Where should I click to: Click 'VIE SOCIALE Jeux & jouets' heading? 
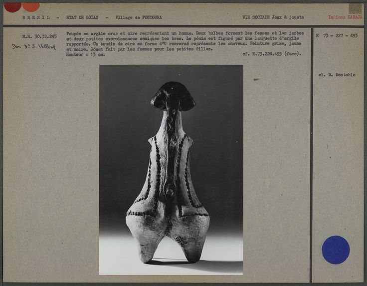pyautogui.click(x=273, y=17)
